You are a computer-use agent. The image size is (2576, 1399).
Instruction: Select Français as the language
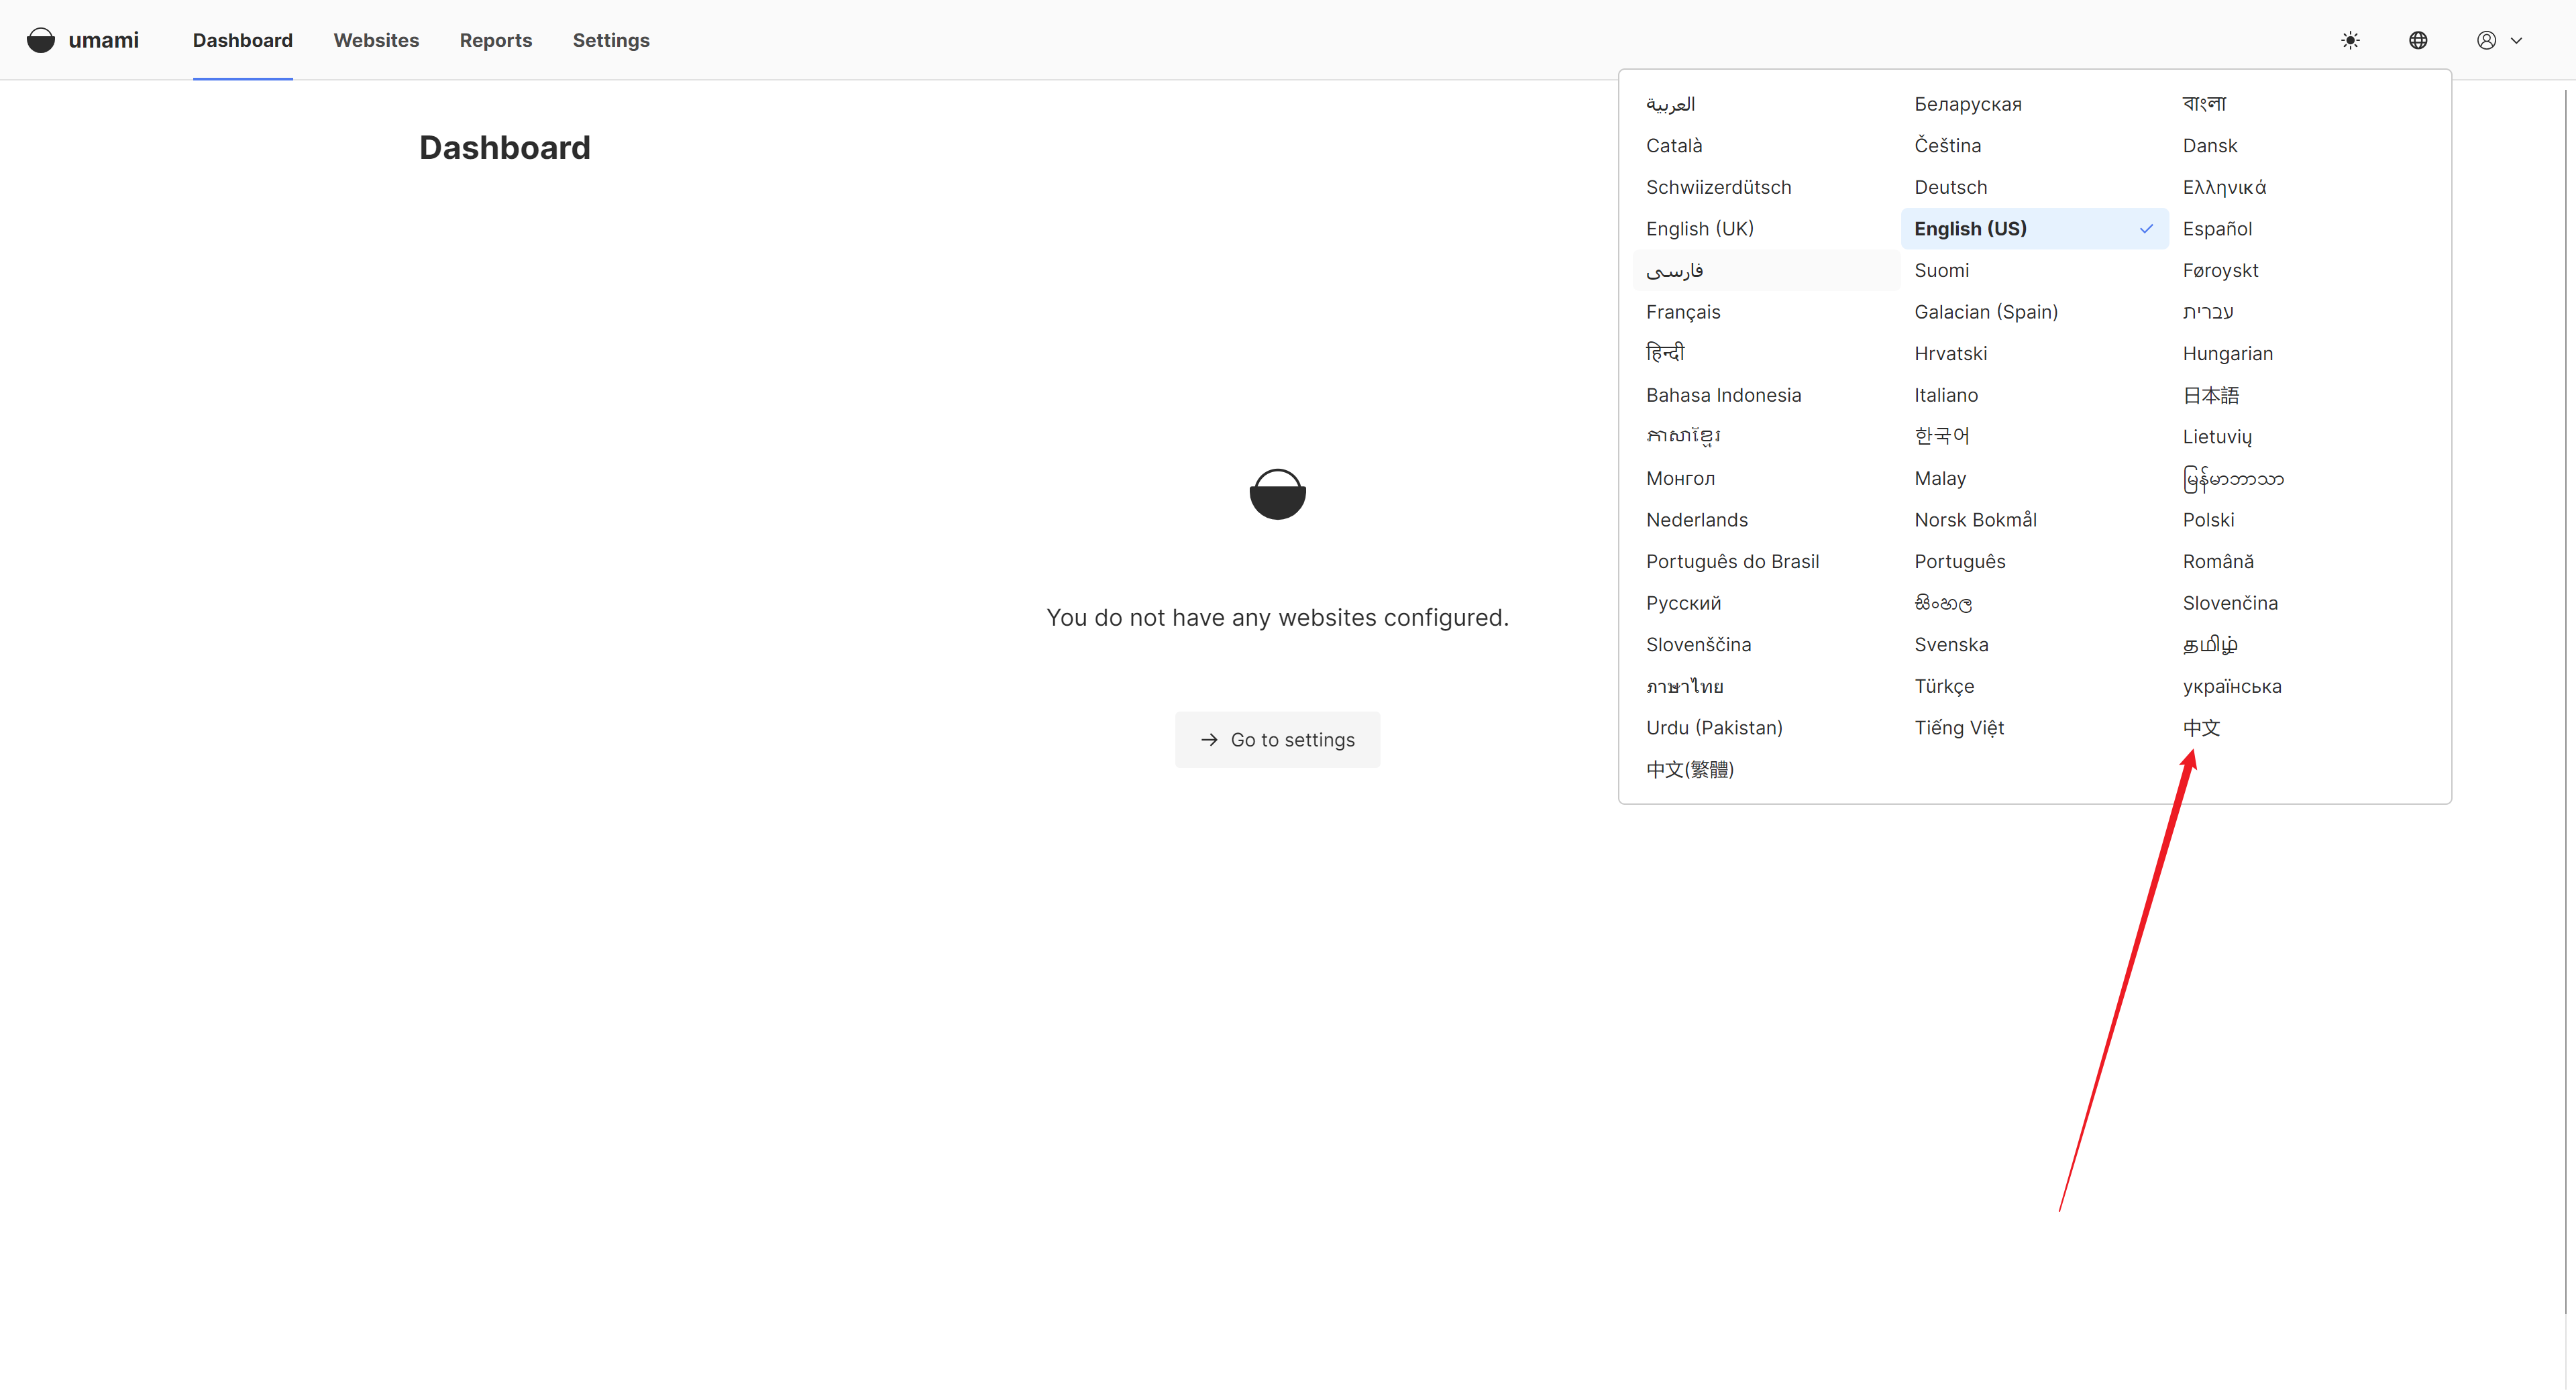[1683, 312]
